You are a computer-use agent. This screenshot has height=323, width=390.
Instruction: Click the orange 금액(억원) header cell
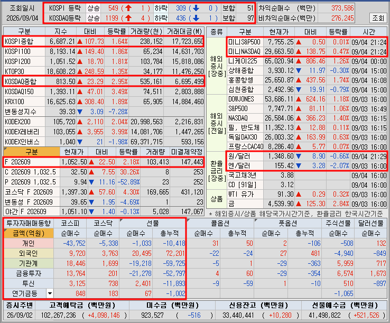pyautogui.click(x=29, y=233)
